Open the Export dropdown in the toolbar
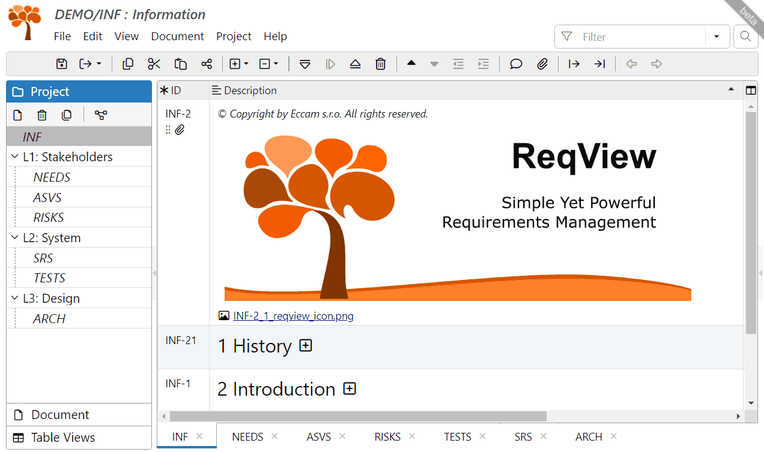 click(x=91, y=64)
